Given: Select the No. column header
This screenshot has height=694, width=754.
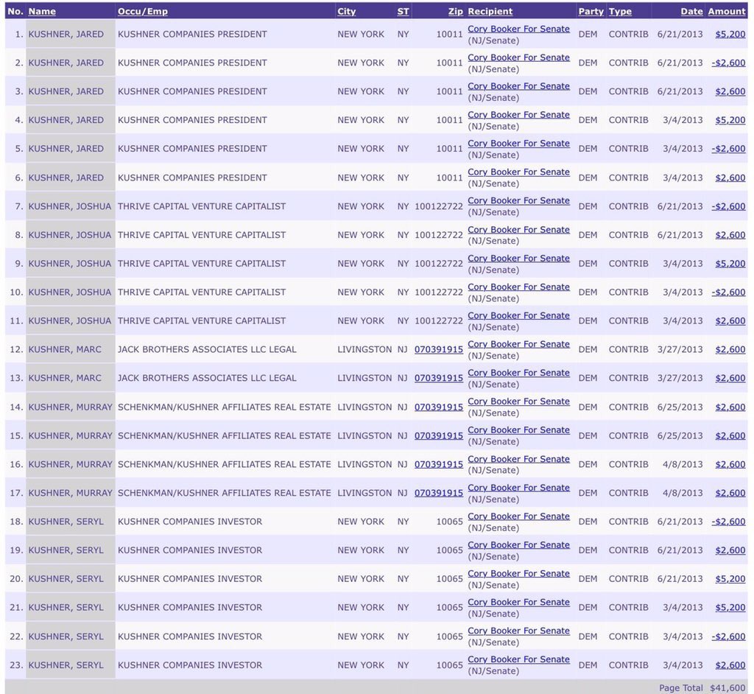Looking at the screenshot, I should 15,11.
